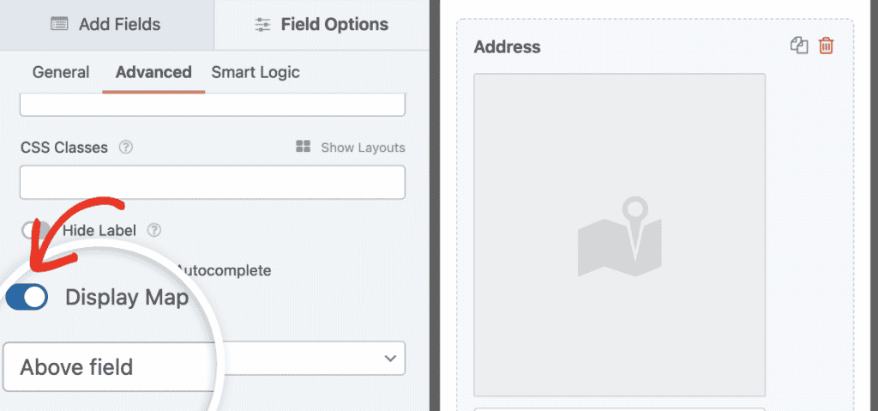This screenshot has width=878, height=411.
Task: Delete the Address field with trash icon
Action: 826,46
